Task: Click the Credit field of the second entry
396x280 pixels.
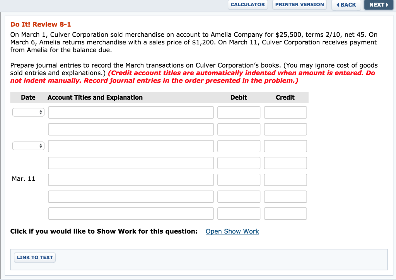Action: click(285, 129)
